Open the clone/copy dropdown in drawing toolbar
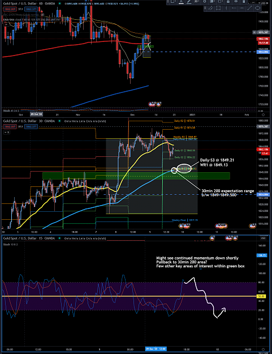 tap(220, 2)
